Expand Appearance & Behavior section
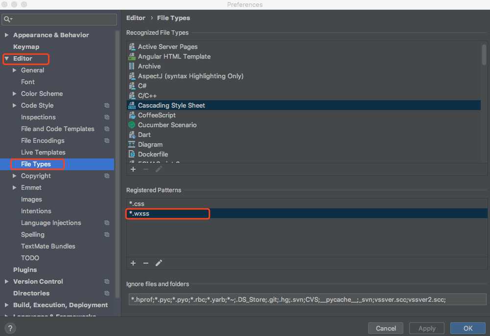Image resolution: width=490 pixels, height=336 pixels. pos(6,35)
